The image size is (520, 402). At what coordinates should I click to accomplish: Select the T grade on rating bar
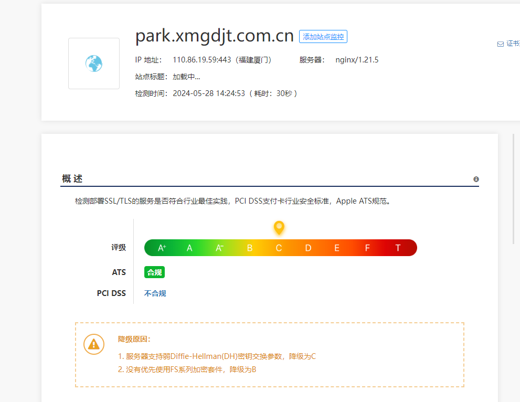tap(398, 248)
